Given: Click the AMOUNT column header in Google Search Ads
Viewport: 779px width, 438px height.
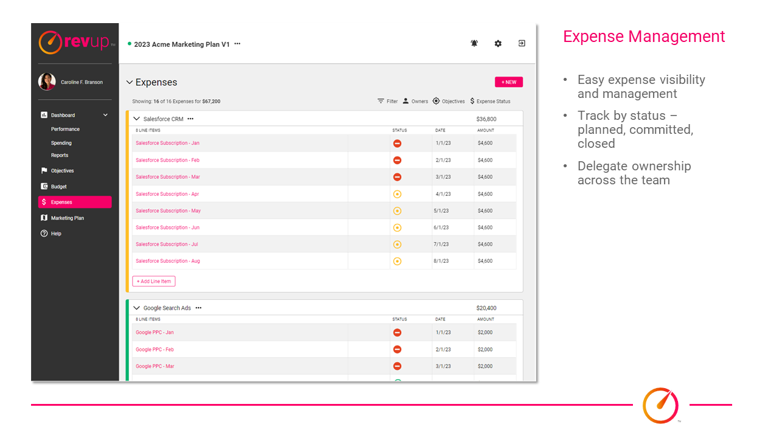Looking at the screenshot, I should point(486,319).
